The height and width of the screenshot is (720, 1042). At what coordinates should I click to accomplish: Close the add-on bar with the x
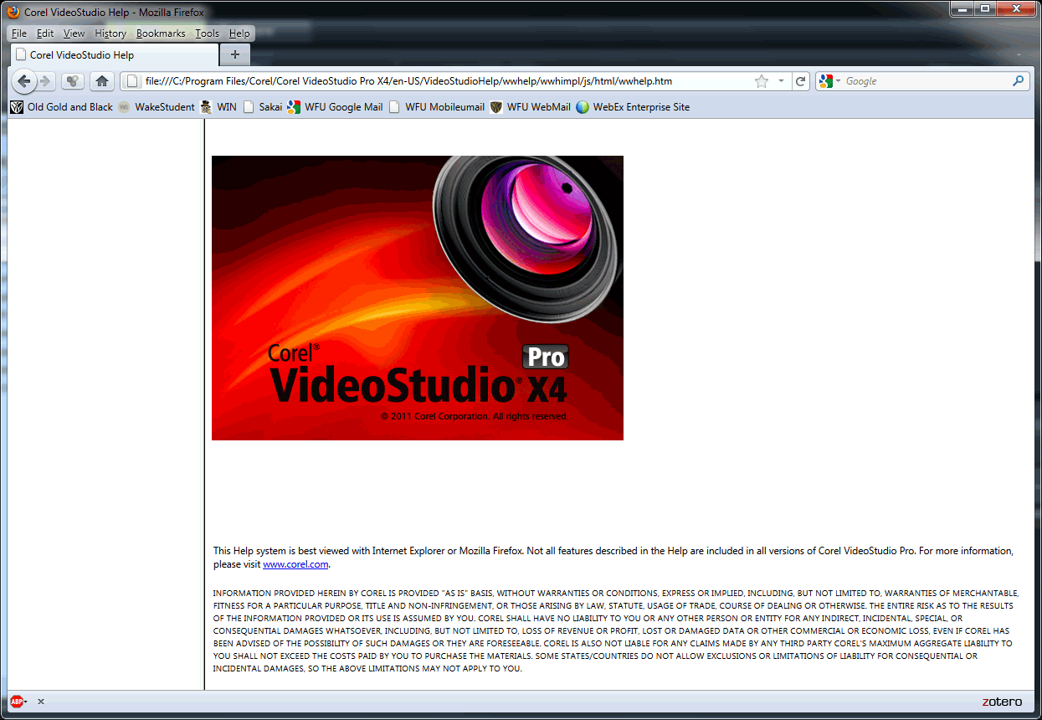[x=41, y=702]
